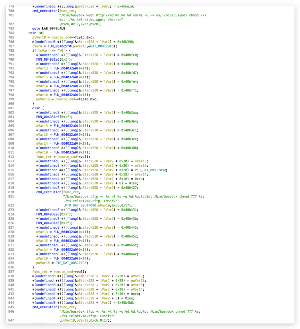The width and height of the screenshot is (300, 329).
Task: Click the constant 0x40b45f
Action: (129, 245)
